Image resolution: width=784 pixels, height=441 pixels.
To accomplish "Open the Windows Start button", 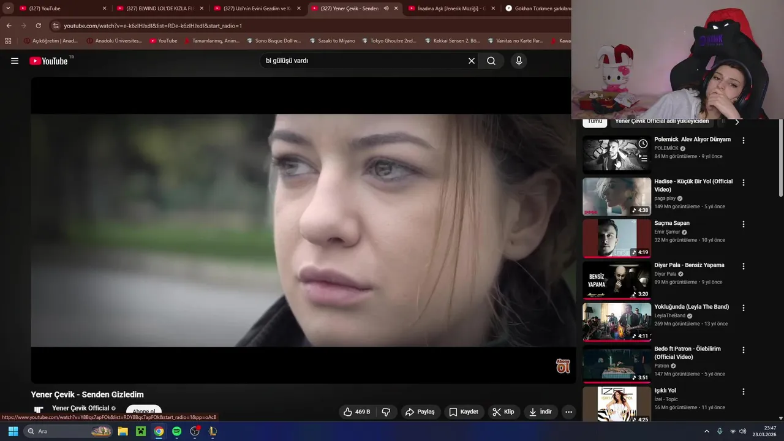I will [x=13, y=431].
